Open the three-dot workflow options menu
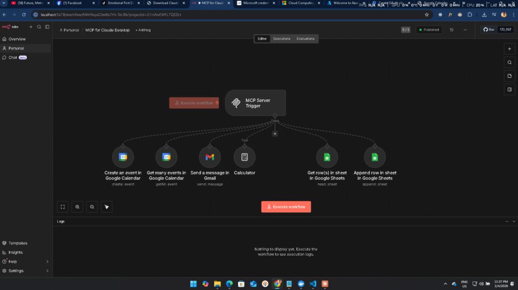This screenshot has width=518, height=290. click(x=465, y=30)
